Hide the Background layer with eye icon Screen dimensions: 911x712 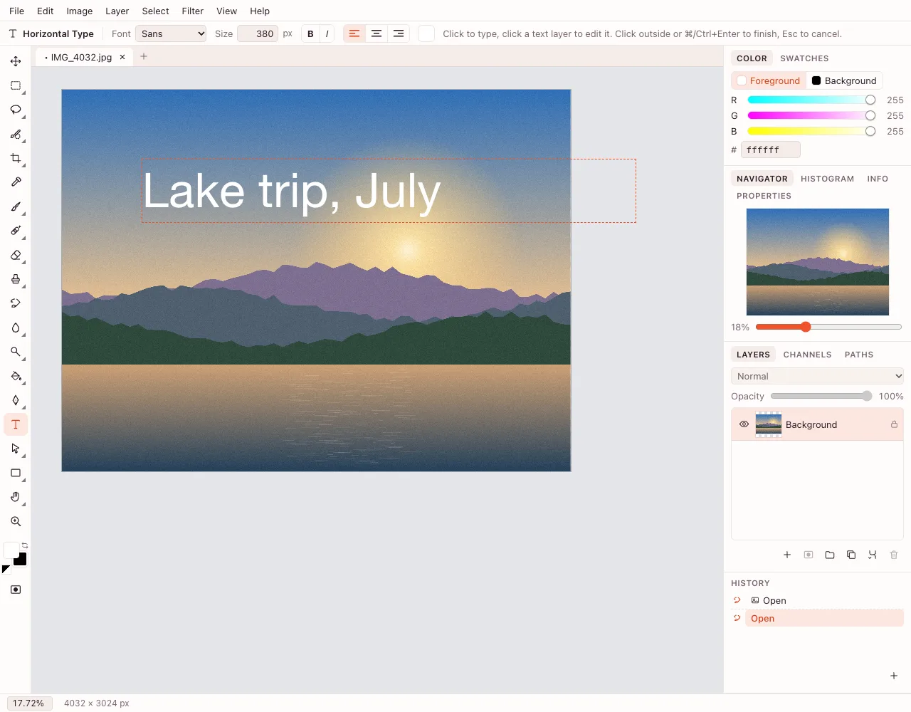744,424
